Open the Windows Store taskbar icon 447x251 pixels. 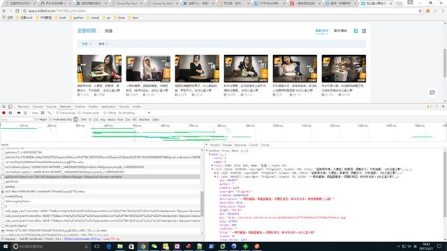click(x=131, y=246)
